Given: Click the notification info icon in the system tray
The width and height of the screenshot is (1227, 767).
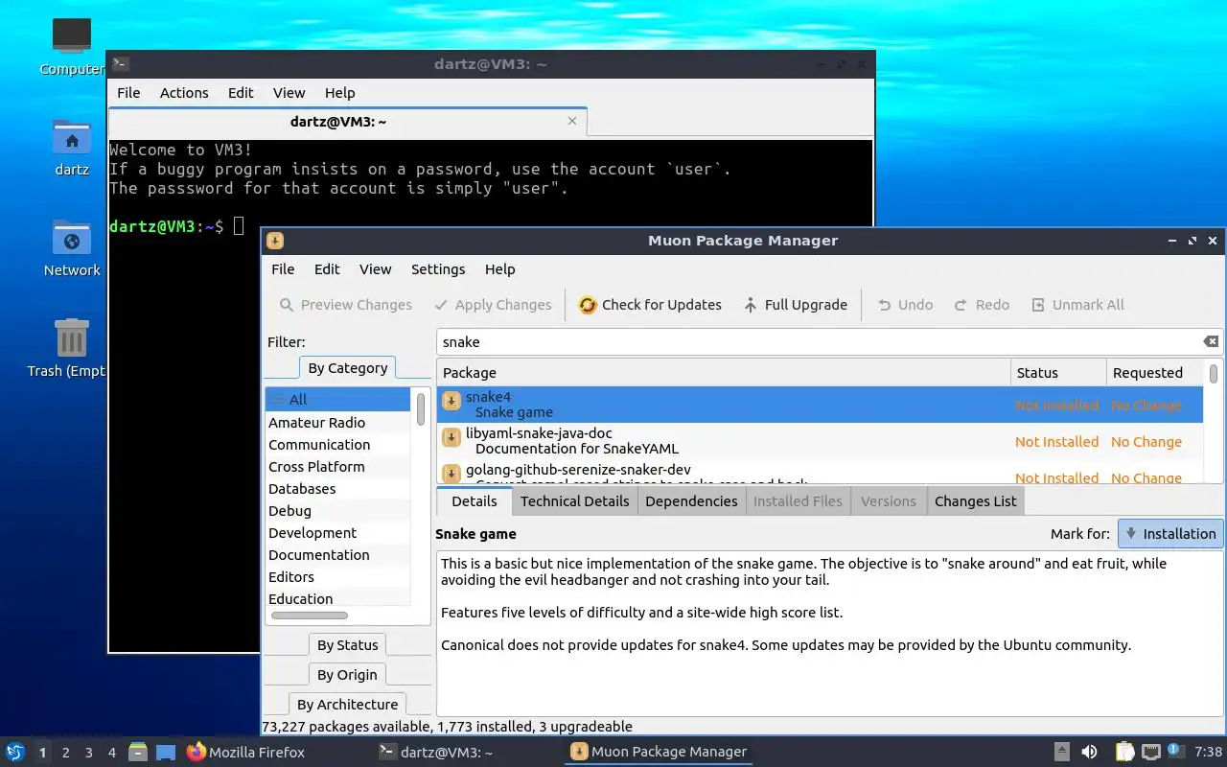Looking at the screenshot, I should (x=1174, y=752).
